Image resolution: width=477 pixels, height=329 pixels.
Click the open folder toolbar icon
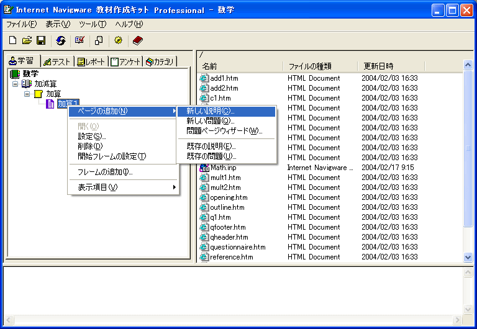pyautogui.click(x=27, y=40)
